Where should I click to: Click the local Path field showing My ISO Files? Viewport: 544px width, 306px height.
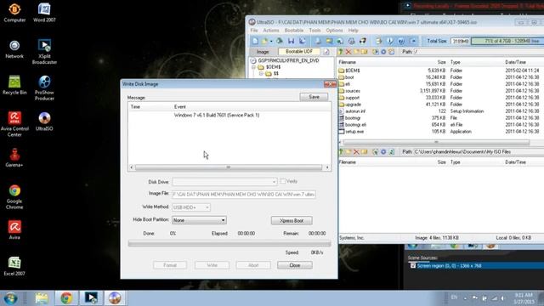[x=478, y=152]
